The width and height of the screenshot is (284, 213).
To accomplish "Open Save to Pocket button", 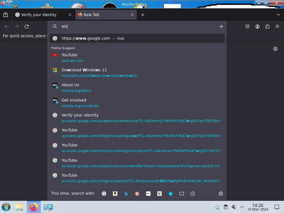I will [x=247, y=26].
